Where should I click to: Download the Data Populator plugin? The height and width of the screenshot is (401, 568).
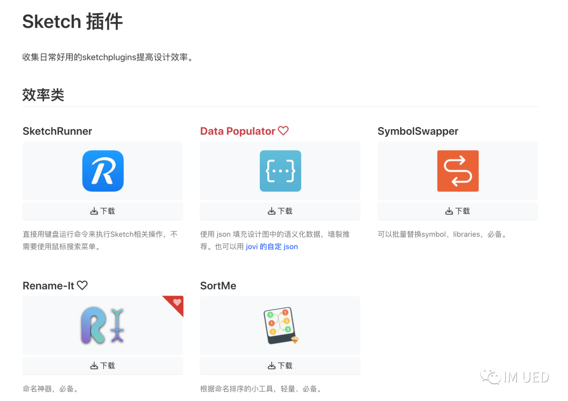(280, 211)
